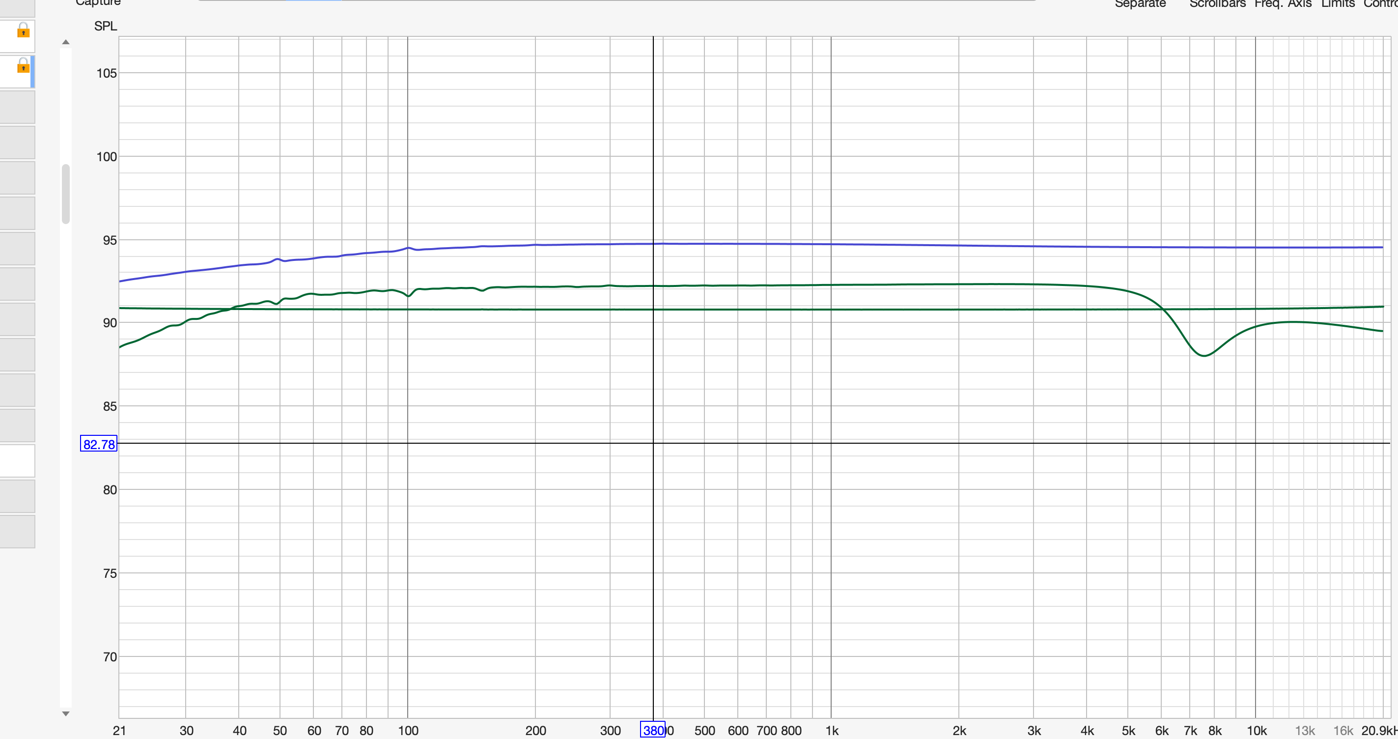
Task: Click the crosshair intersection on the graph
Action: pyautogui.click(x=653, y=443)
